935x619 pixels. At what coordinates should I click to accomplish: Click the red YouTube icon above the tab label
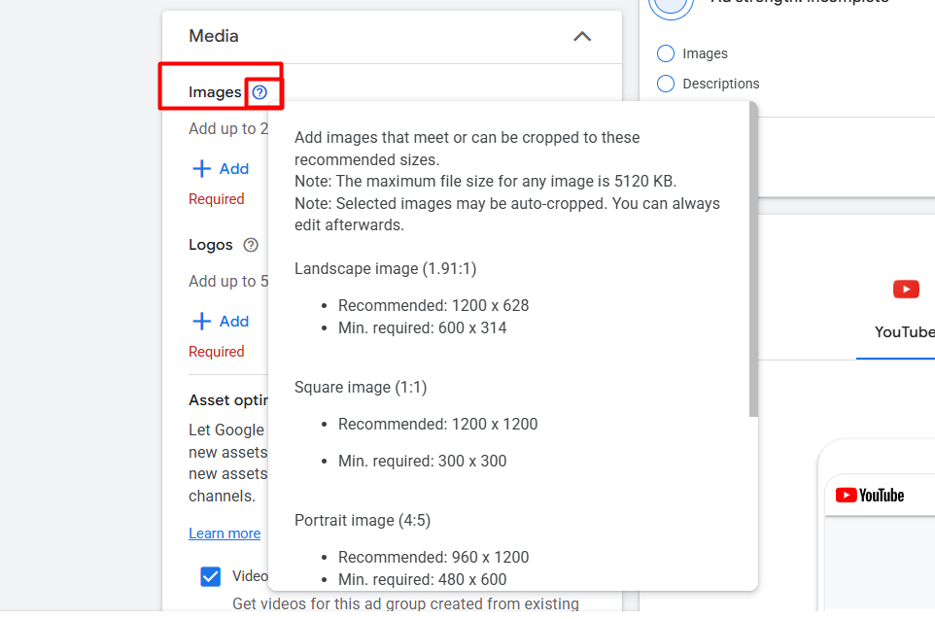pos(905,290)
